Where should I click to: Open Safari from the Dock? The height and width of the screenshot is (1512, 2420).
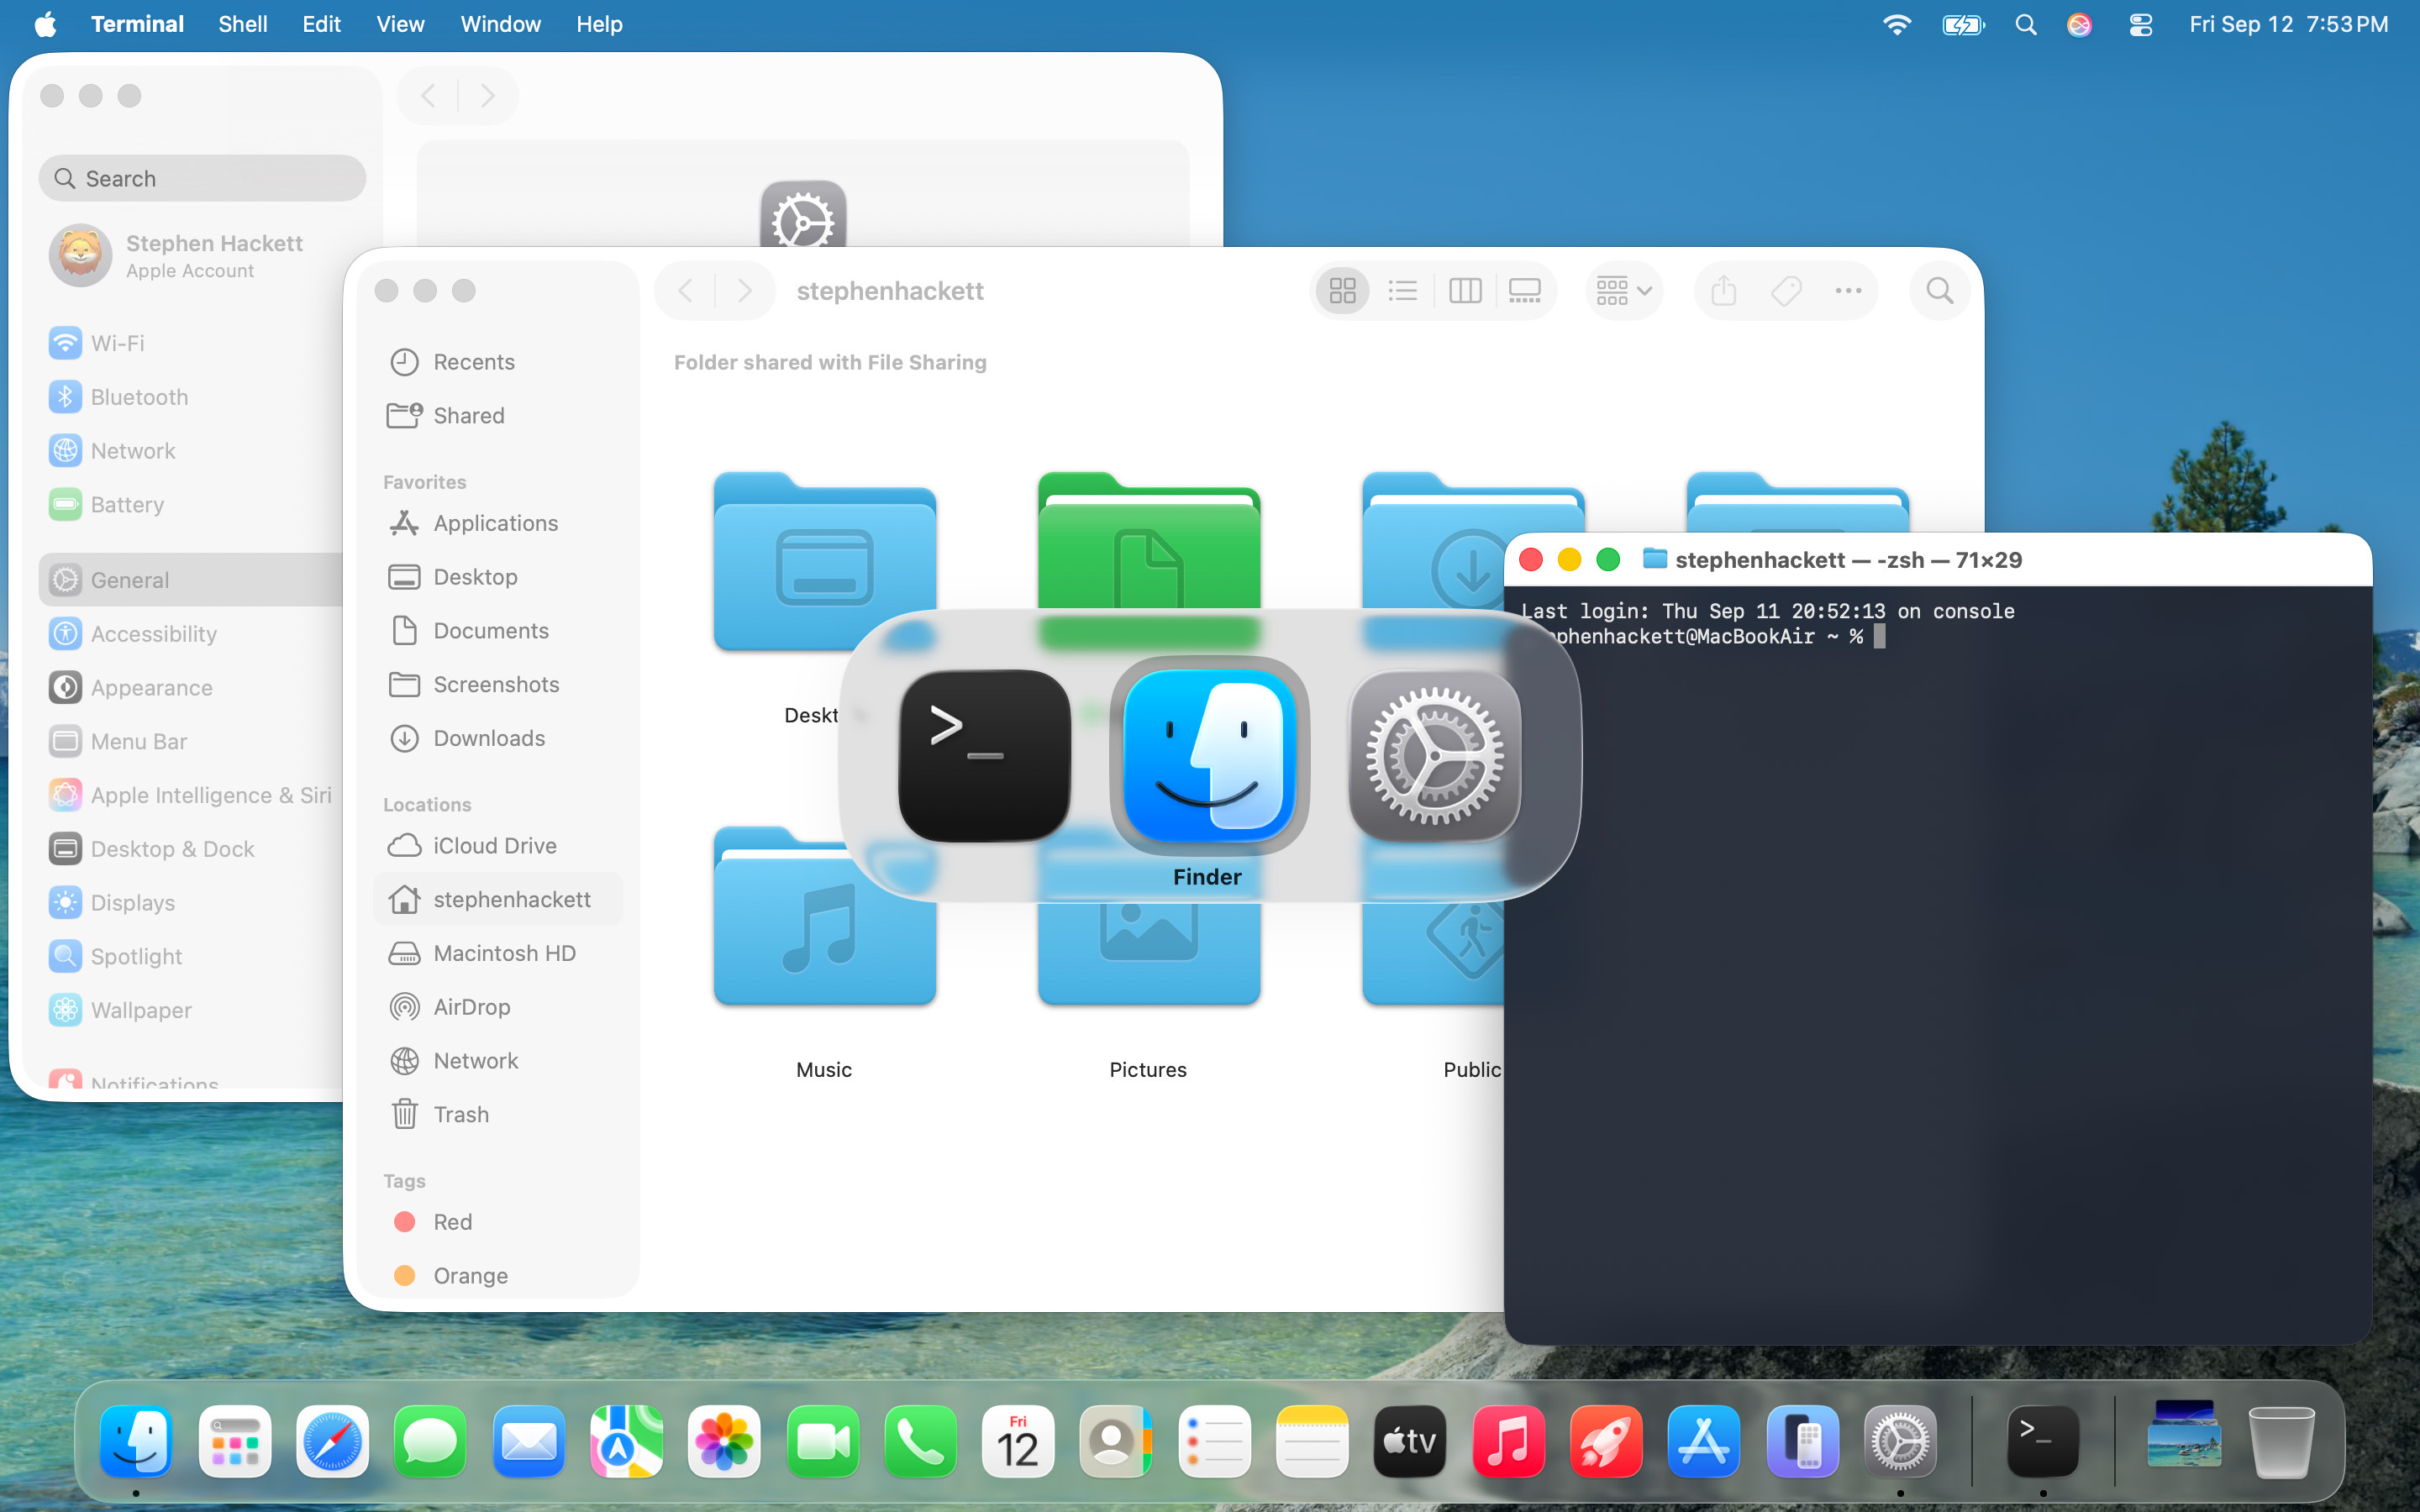coord(332,1441)
